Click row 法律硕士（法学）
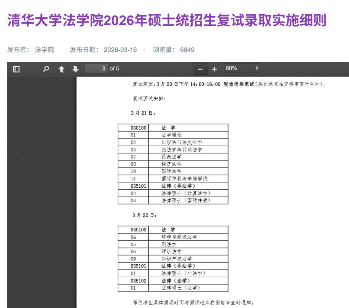The height and width of the screenshot is (308, 349). click(x=173, y=288)
